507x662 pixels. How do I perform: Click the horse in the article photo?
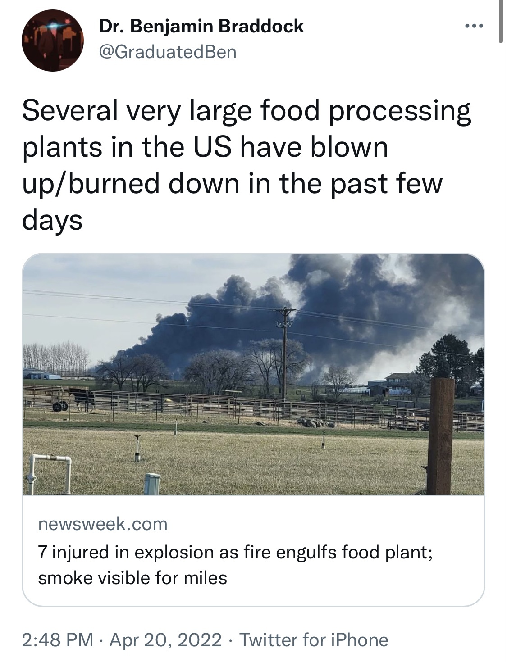[x=82, y=398]
